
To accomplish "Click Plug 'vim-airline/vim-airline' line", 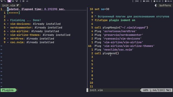I will pyautogui.click(x=119, y=42).
